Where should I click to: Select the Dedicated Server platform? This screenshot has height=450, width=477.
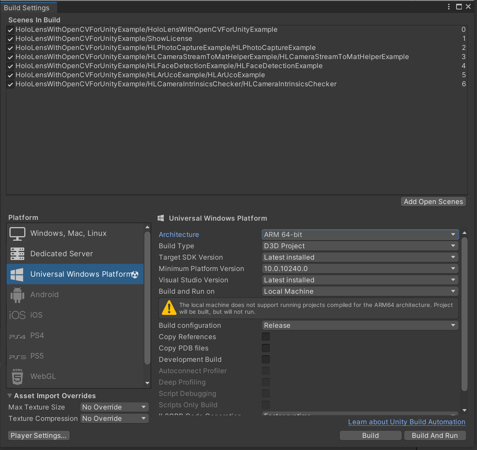pos(75,254)
